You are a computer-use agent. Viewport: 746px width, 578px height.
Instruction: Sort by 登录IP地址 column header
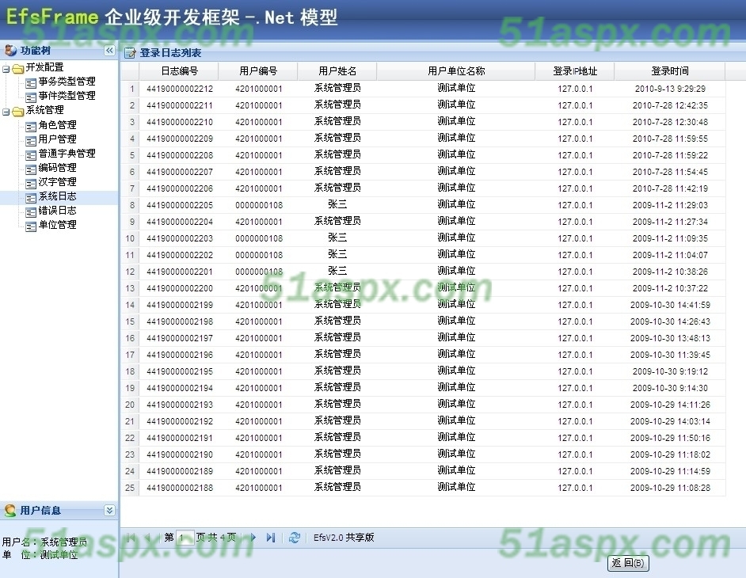point(575,71)
